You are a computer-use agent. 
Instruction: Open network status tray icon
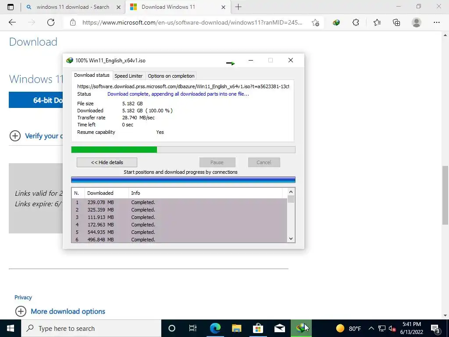click(382, 328)
